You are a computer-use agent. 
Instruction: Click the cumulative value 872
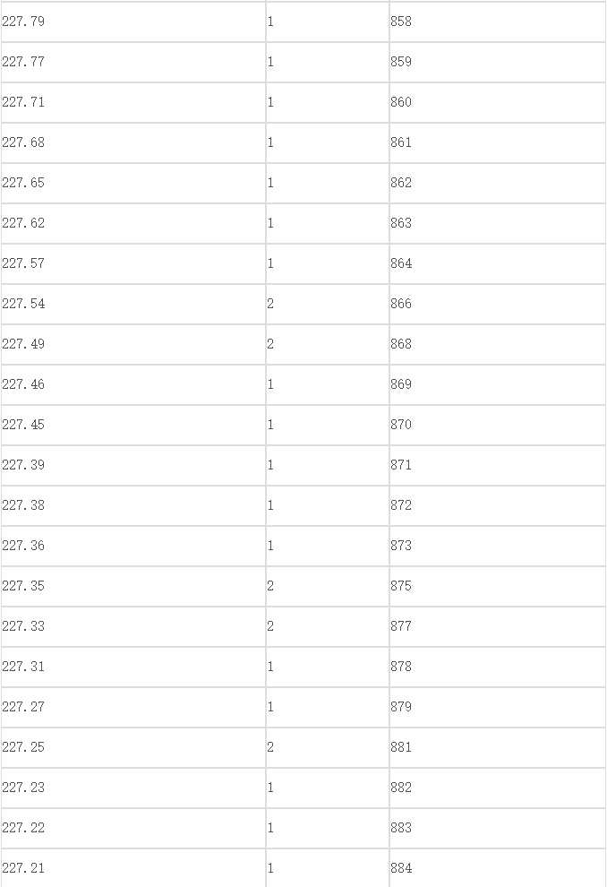pos(497,505)
